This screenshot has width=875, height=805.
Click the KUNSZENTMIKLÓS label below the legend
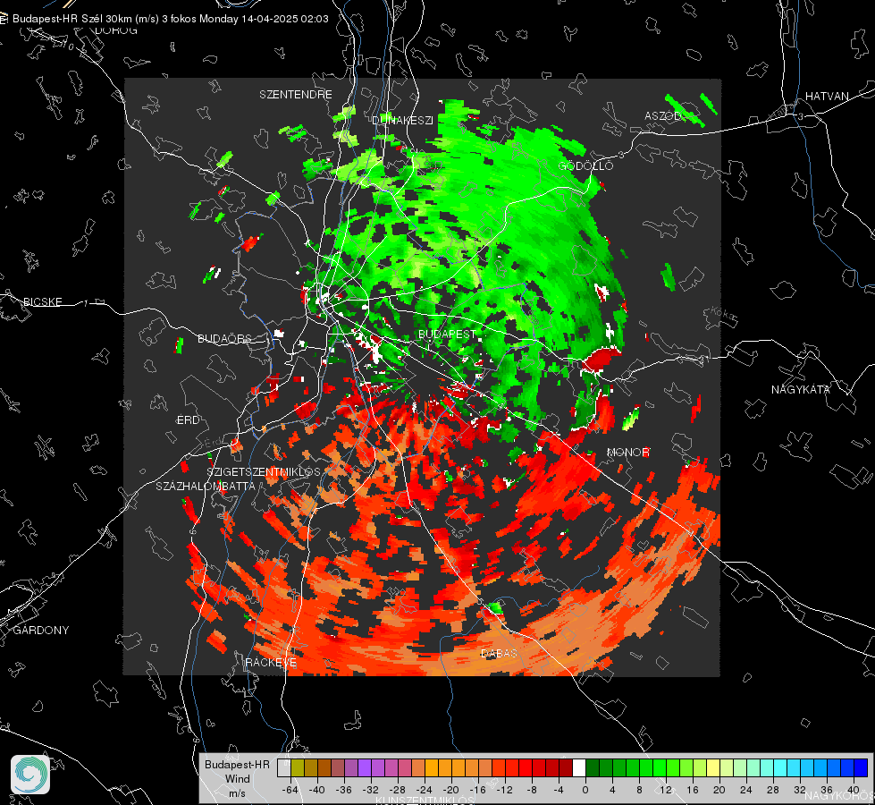point(425,801)
